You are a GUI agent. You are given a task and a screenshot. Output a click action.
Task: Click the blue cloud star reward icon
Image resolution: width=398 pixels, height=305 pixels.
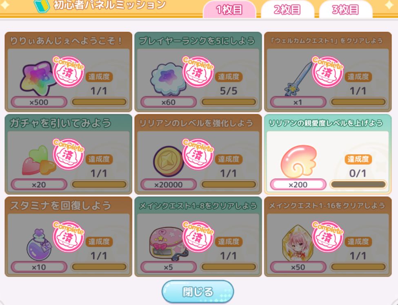click(x=168, y=79)
